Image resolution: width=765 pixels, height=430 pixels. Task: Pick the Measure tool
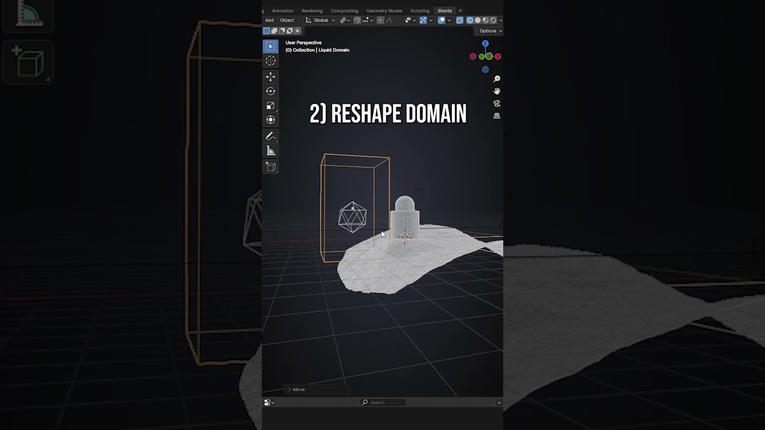[271, 150]
